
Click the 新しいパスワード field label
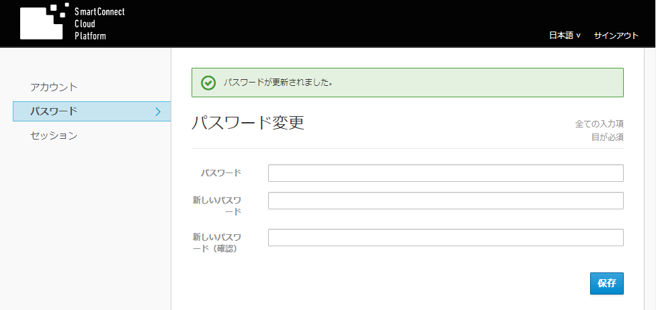point(216,206)
